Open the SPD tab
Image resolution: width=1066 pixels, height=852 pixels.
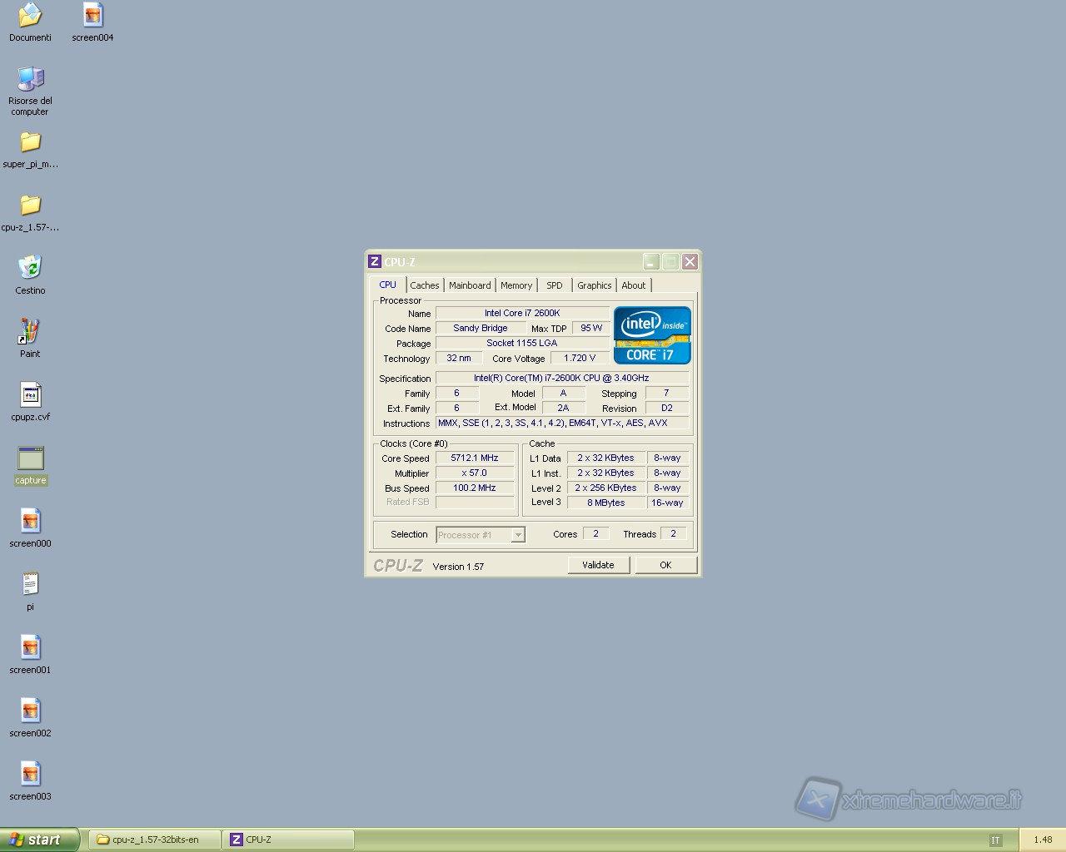click(555, 285)
